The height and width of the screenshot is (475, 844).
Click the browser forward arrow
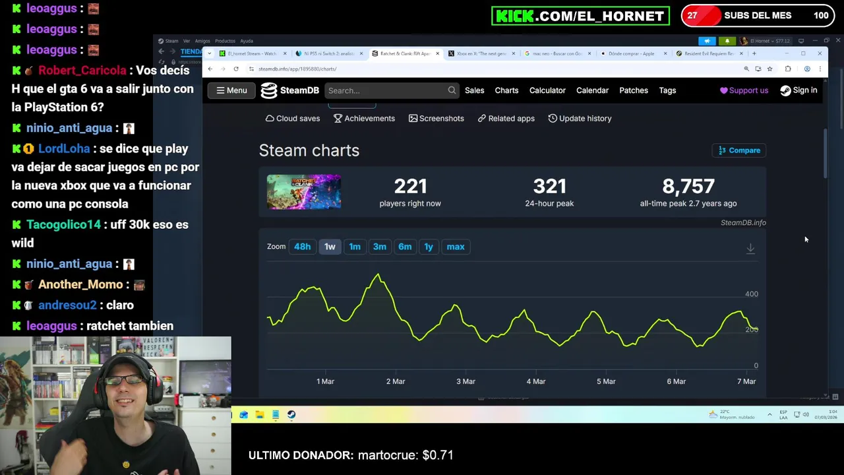click(223, 69)
